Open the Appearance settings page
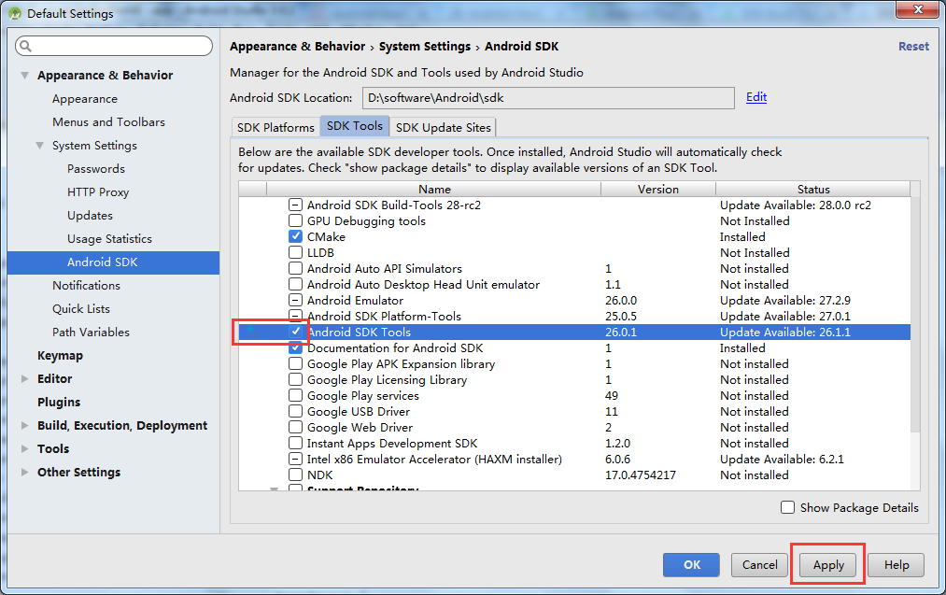946x595 pixels. tap(85, 99)
